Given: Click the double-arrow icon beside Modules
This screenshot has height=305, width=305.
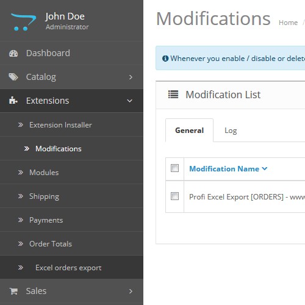Looking at the screenshot, I should click(20, 173).
